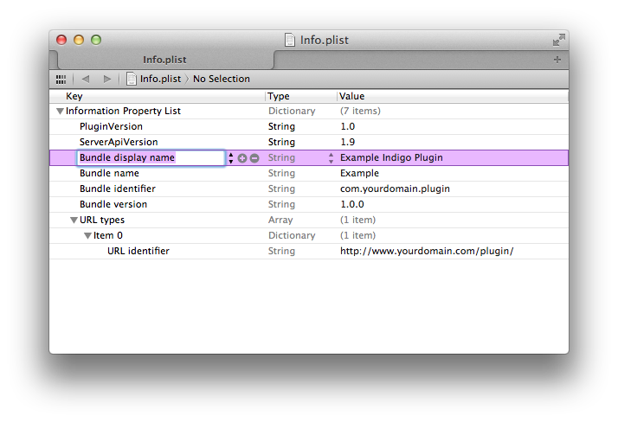Collapse the URL types disclosure triangle
This screenshot has width=618, height=422.
click(74, 221)
